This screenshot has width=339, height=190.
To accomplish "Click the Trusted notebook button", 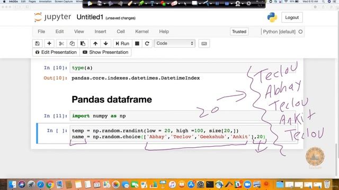I will [x=239, y=32].
